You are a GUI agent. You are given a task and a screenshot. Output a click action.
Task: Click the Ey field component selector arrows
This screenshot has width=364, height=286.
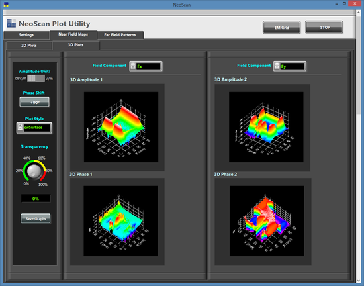tap(277, 66)
